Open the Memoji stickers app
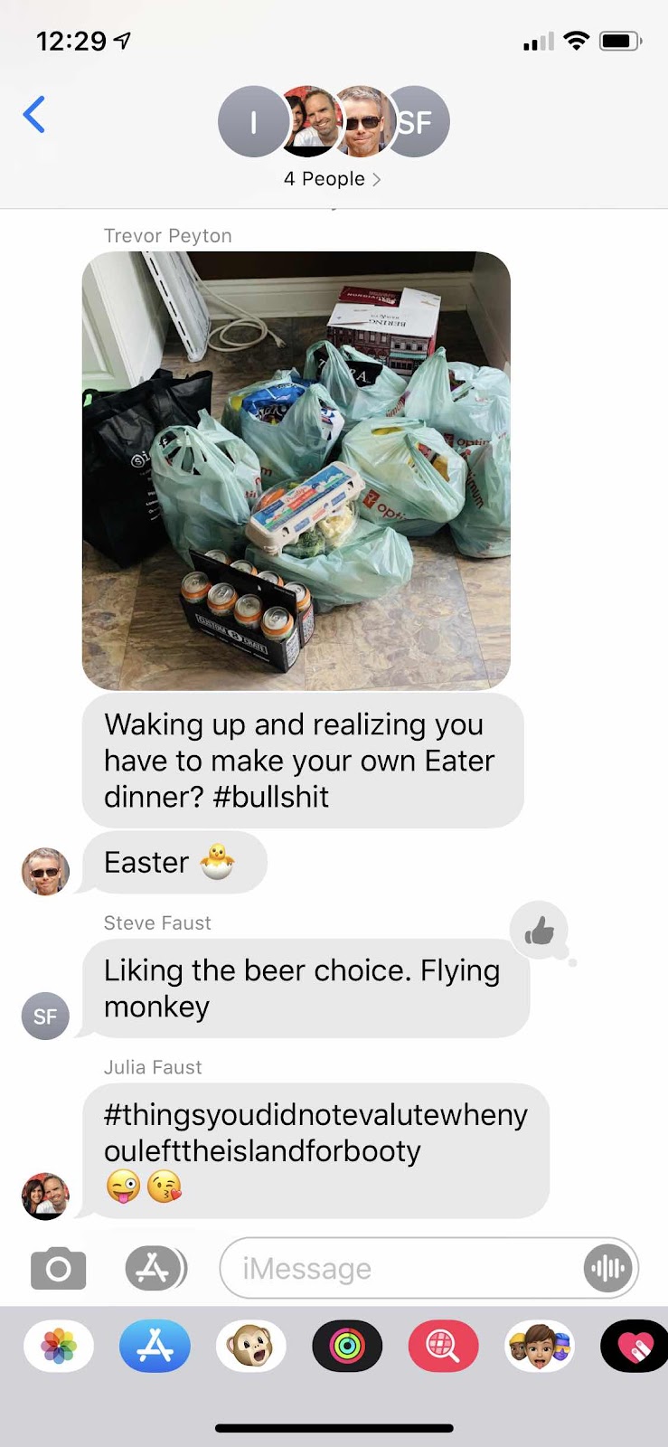Viewport: 668px width, 1447px height. tap(540, 1347)
